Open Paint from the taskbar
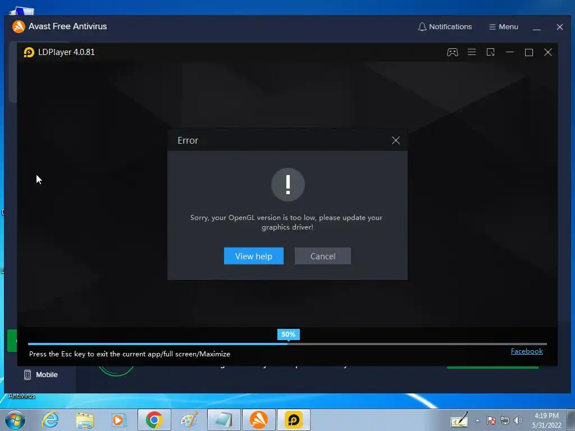This screenshot has width=575, height=431. [189, 420]
